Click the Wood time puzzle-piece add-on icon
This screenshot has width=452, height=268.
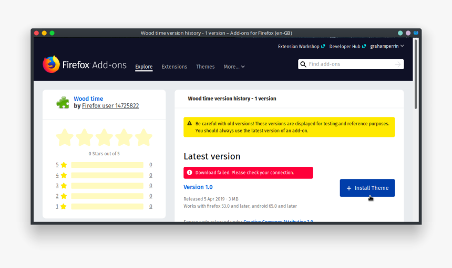point(63,102)
